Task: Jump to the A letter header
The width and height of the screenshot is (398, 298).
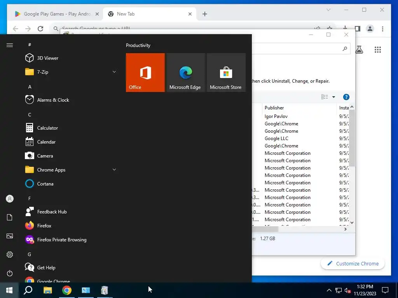Action: coord(30,87)
